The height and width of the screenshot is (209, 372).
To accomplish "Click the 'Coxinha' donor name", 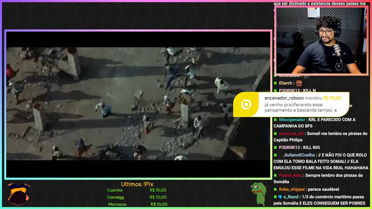I will coord(115,190).
